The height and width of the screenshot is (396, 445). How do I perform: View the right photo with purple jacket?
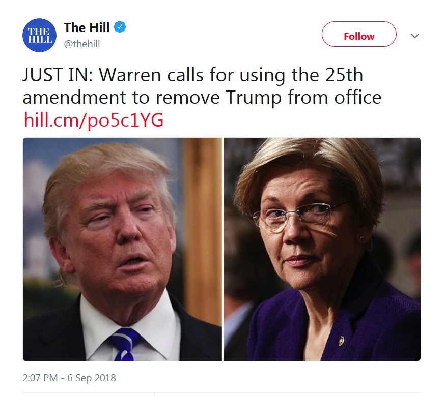[x=322, y=249]
